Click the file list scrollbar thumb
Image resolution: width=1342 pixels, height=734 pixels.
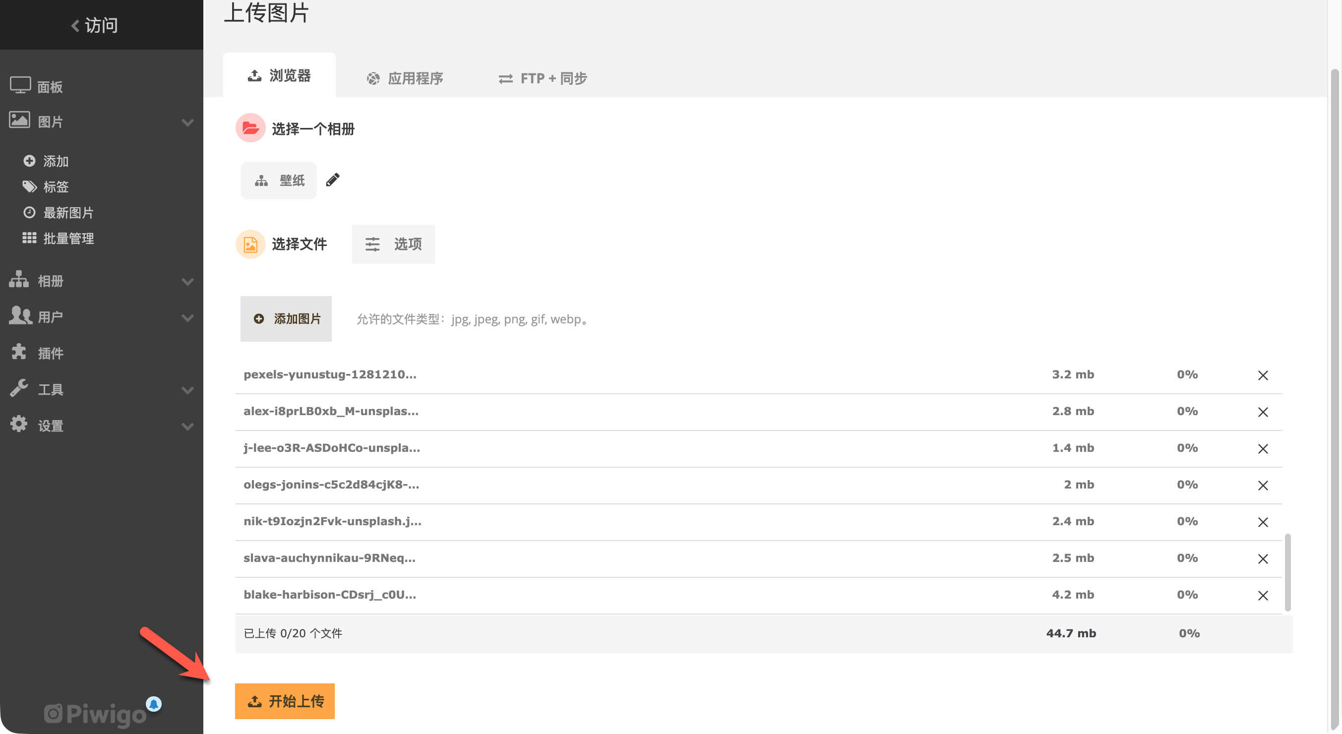(1287, 572)
